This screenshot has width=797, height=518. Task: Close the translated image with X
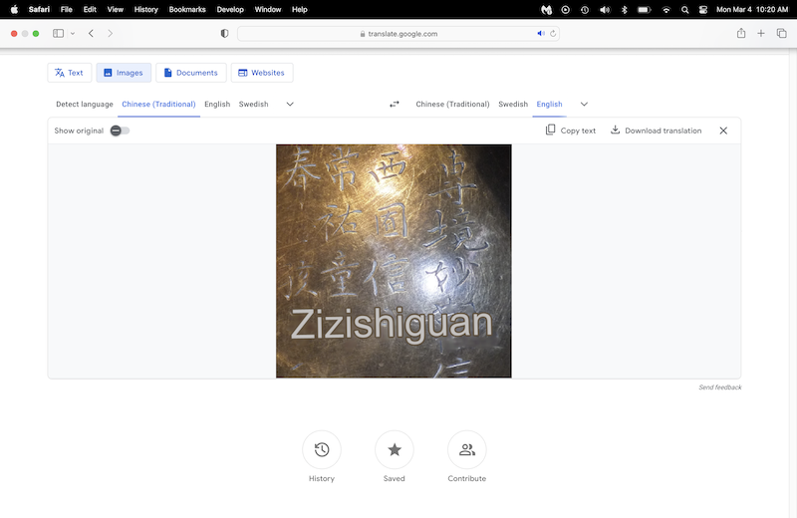(723, 130)
